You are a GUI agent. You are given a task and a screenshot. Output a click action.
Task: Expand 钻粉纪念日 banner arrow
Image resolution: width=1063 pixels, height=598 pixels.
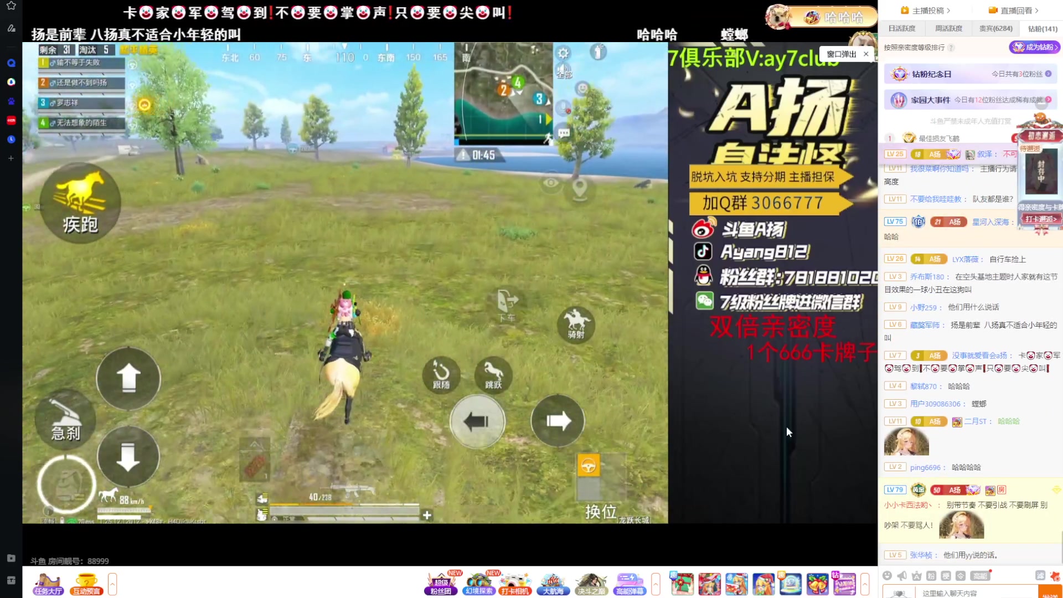[x=1048, y=74]
